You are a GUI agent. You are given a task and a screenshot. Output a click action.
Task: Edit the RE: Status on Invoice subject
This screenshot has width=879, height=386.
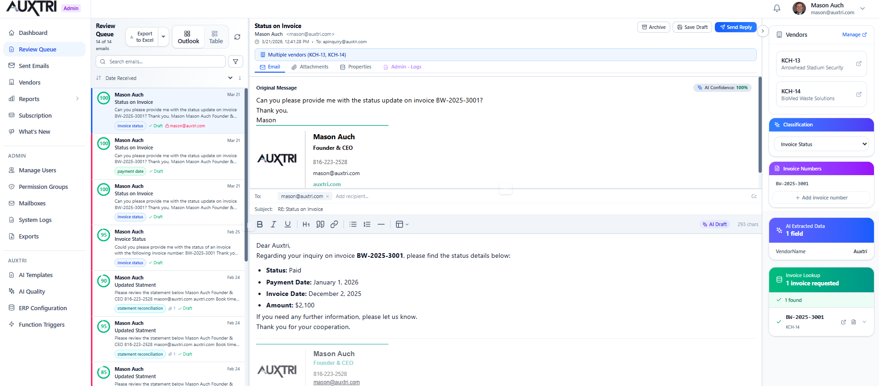(x=300, y=209)
